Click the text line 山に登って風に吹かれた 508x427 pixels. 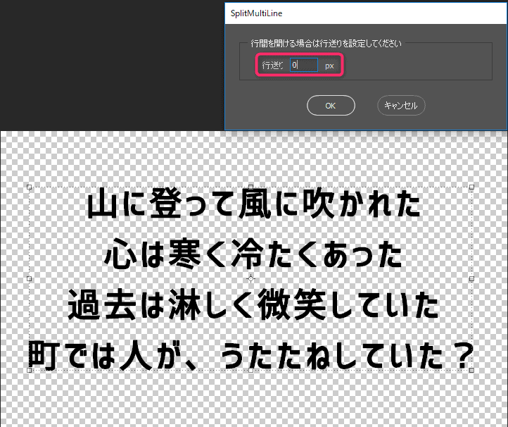[254, 206]
